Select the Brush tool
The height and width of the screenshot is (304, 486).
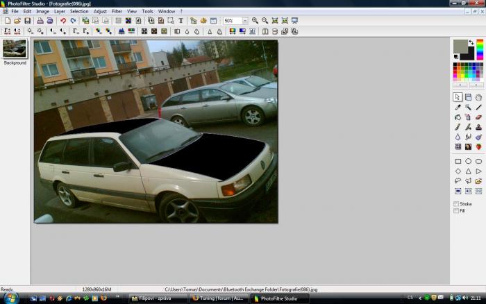(458, 127)
